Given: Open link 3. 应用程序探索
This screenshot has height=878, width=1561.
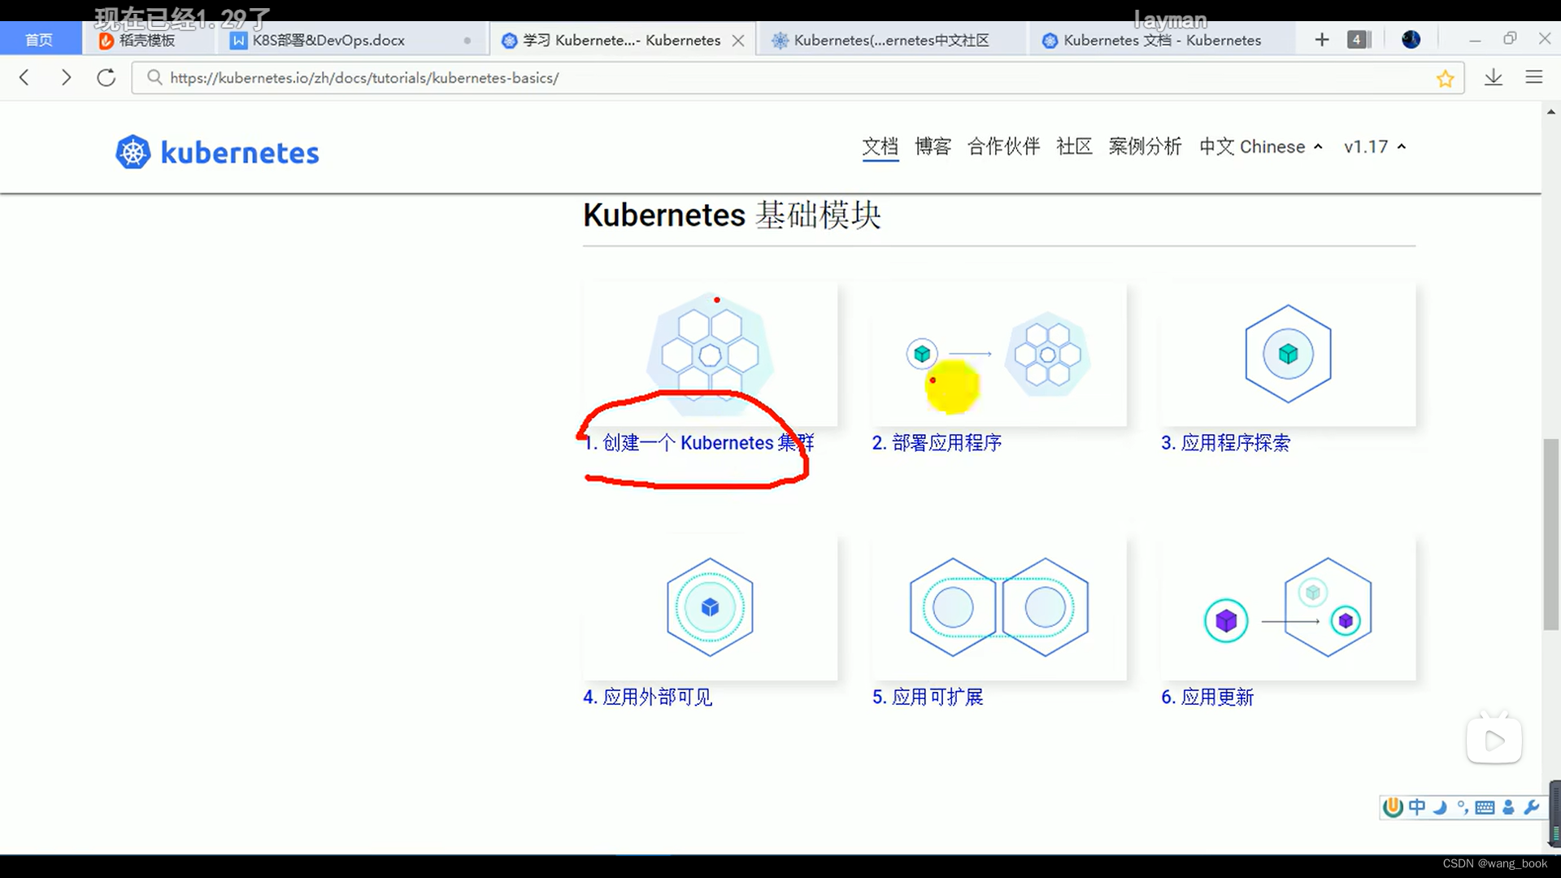Looking at the screenshot, I should click(1225, 442).
